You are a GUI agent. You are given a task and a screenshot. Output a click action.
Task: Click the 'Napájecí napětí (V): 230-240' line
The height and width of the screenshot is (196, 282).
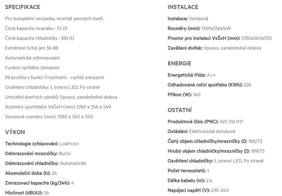(198, 191)
